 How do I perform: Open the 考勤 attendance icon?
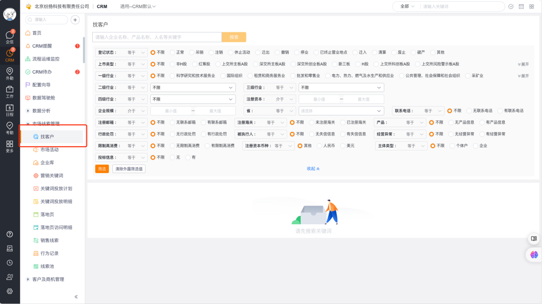(9, 128)
